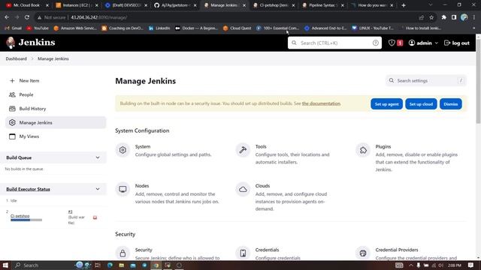The width and height of the screenshot is (481, 270).
Task: Collapse the Build Executor Status panel
Action: pyautogui.click(x=98, y=189)
